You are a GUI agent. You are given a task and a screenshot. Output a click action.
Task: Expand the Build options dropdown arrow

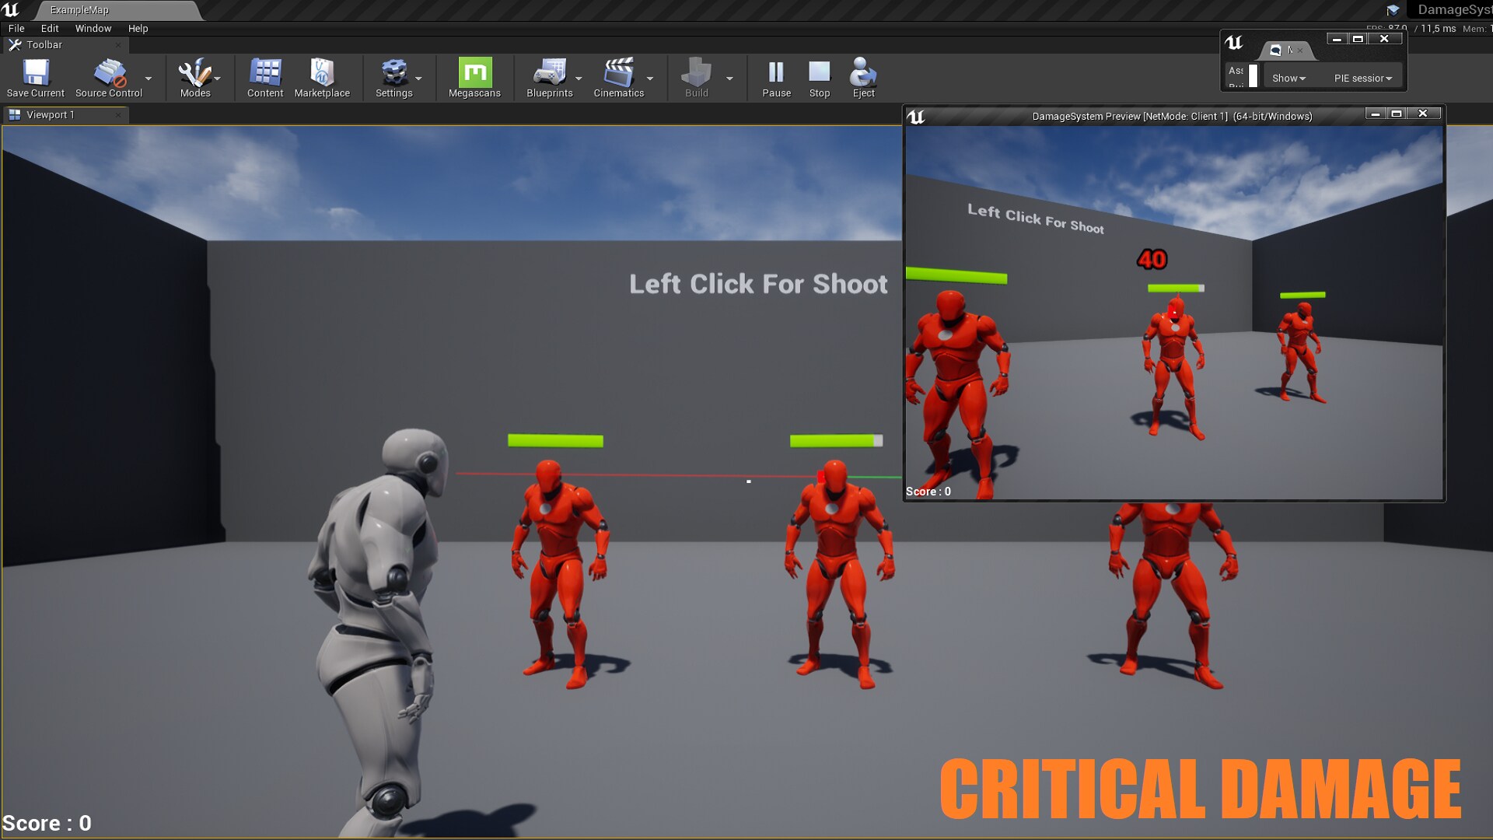tap(729, 79)
